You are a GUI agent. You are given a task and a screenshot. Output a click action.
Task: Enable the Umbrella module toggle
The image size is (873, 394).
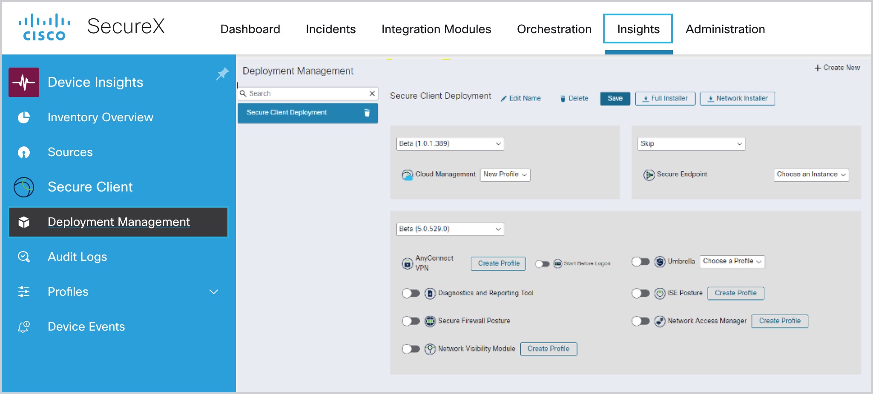tap(641, 262)
